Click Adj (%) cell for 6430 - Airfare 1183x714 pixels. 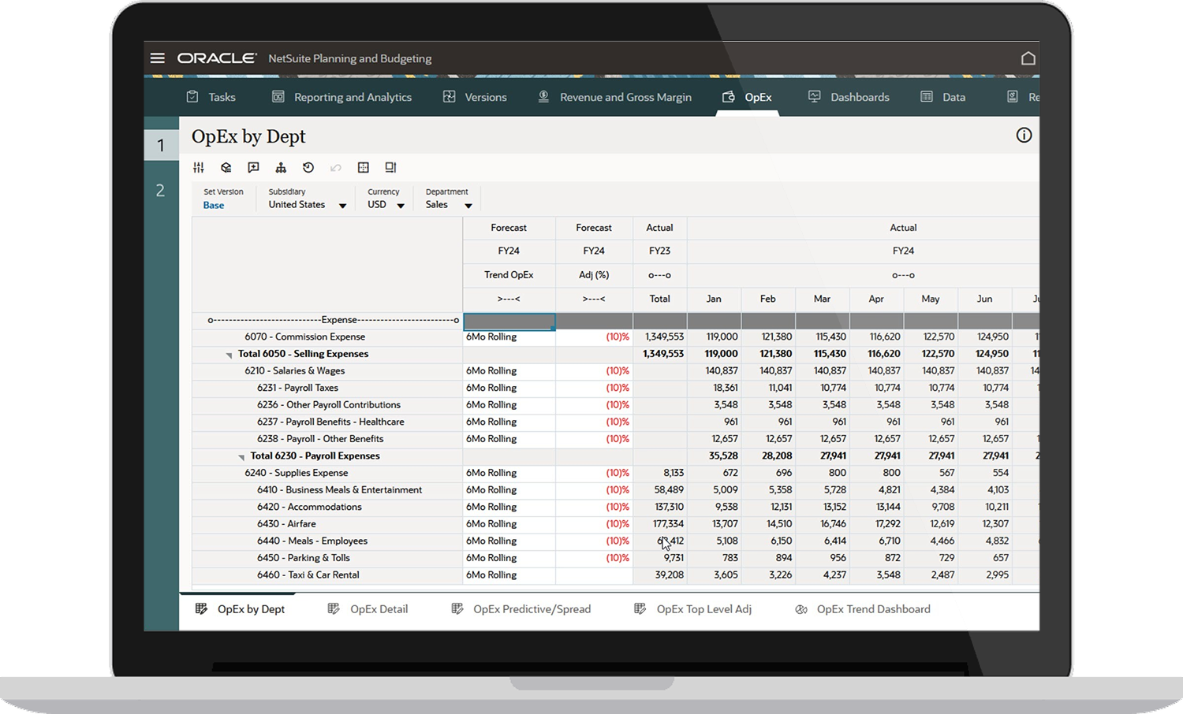(594, 524)
